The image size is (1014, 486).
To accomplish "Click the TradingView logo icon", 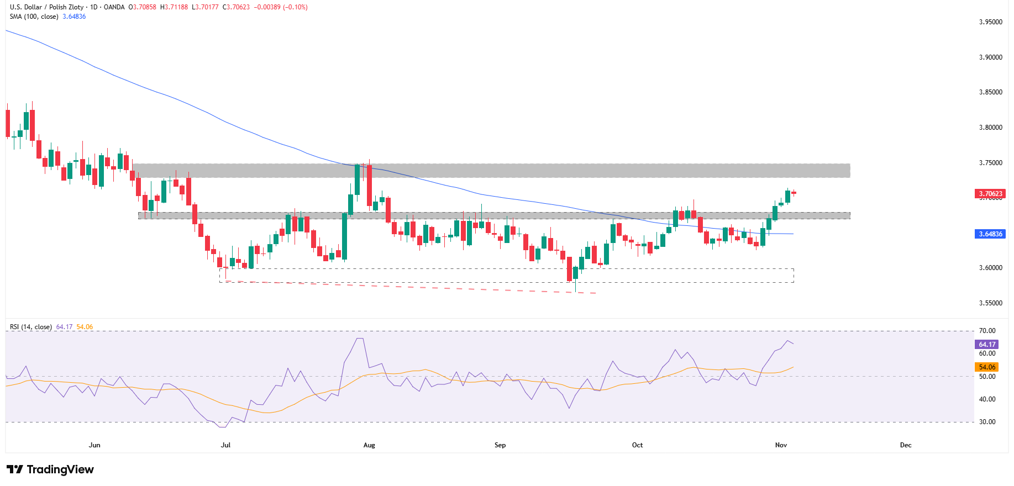I will pos(15,469).
